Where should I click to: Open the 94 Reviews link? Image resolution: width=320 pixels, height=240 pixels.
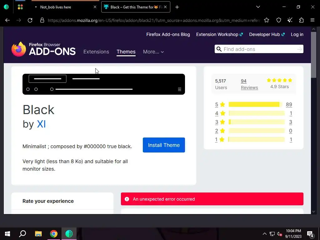coord(249,84)
